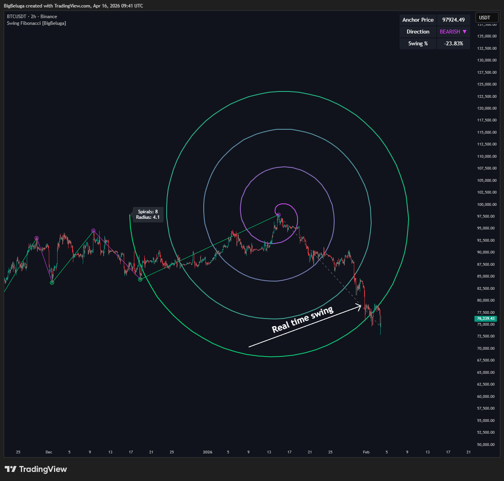Select the purple pivot high circle left of Dec
504x481 pixels.
[x=37, y=238]
